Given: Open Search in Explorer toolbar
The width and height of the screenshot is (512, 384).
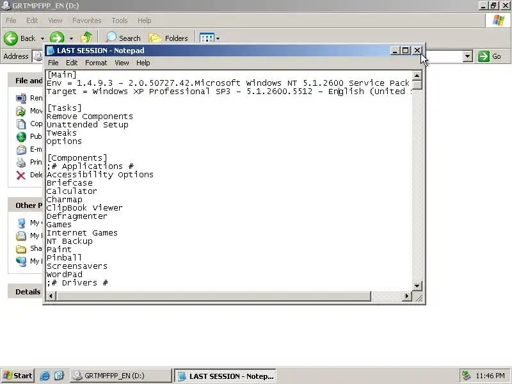Looking at the screenshot, I should [x=124, y=38].
